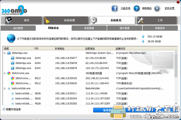Switch to the 进程管理 sub-tab

(x=89, y=28)
